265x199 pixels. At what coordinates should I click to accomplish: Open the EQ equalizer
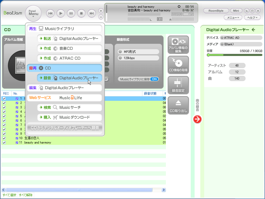[x=160, y=19]
